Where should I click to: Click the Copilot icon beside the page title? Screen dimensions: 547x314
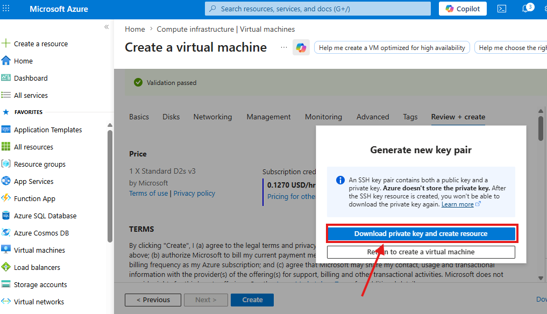[301, 47]
